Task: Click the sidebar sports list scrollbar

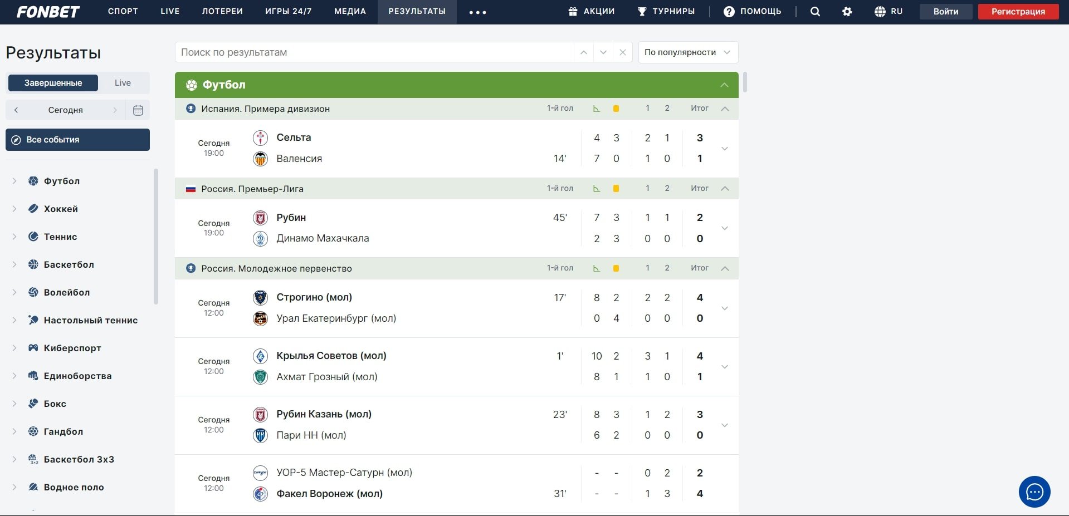Action: click(156, 237)
